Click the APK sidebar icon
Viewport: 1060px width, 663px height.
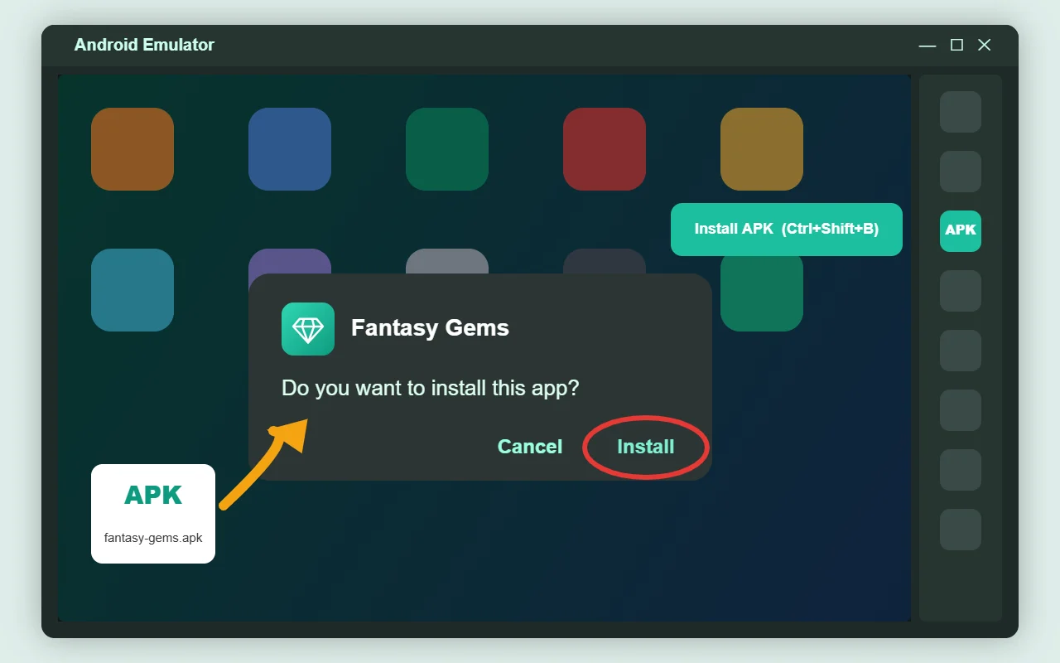pos(961,231)
